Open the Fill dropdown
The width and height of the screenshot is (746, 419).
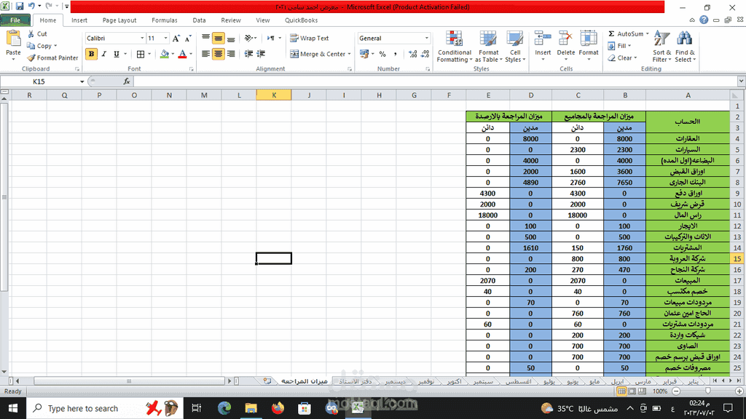coord(619,46)
